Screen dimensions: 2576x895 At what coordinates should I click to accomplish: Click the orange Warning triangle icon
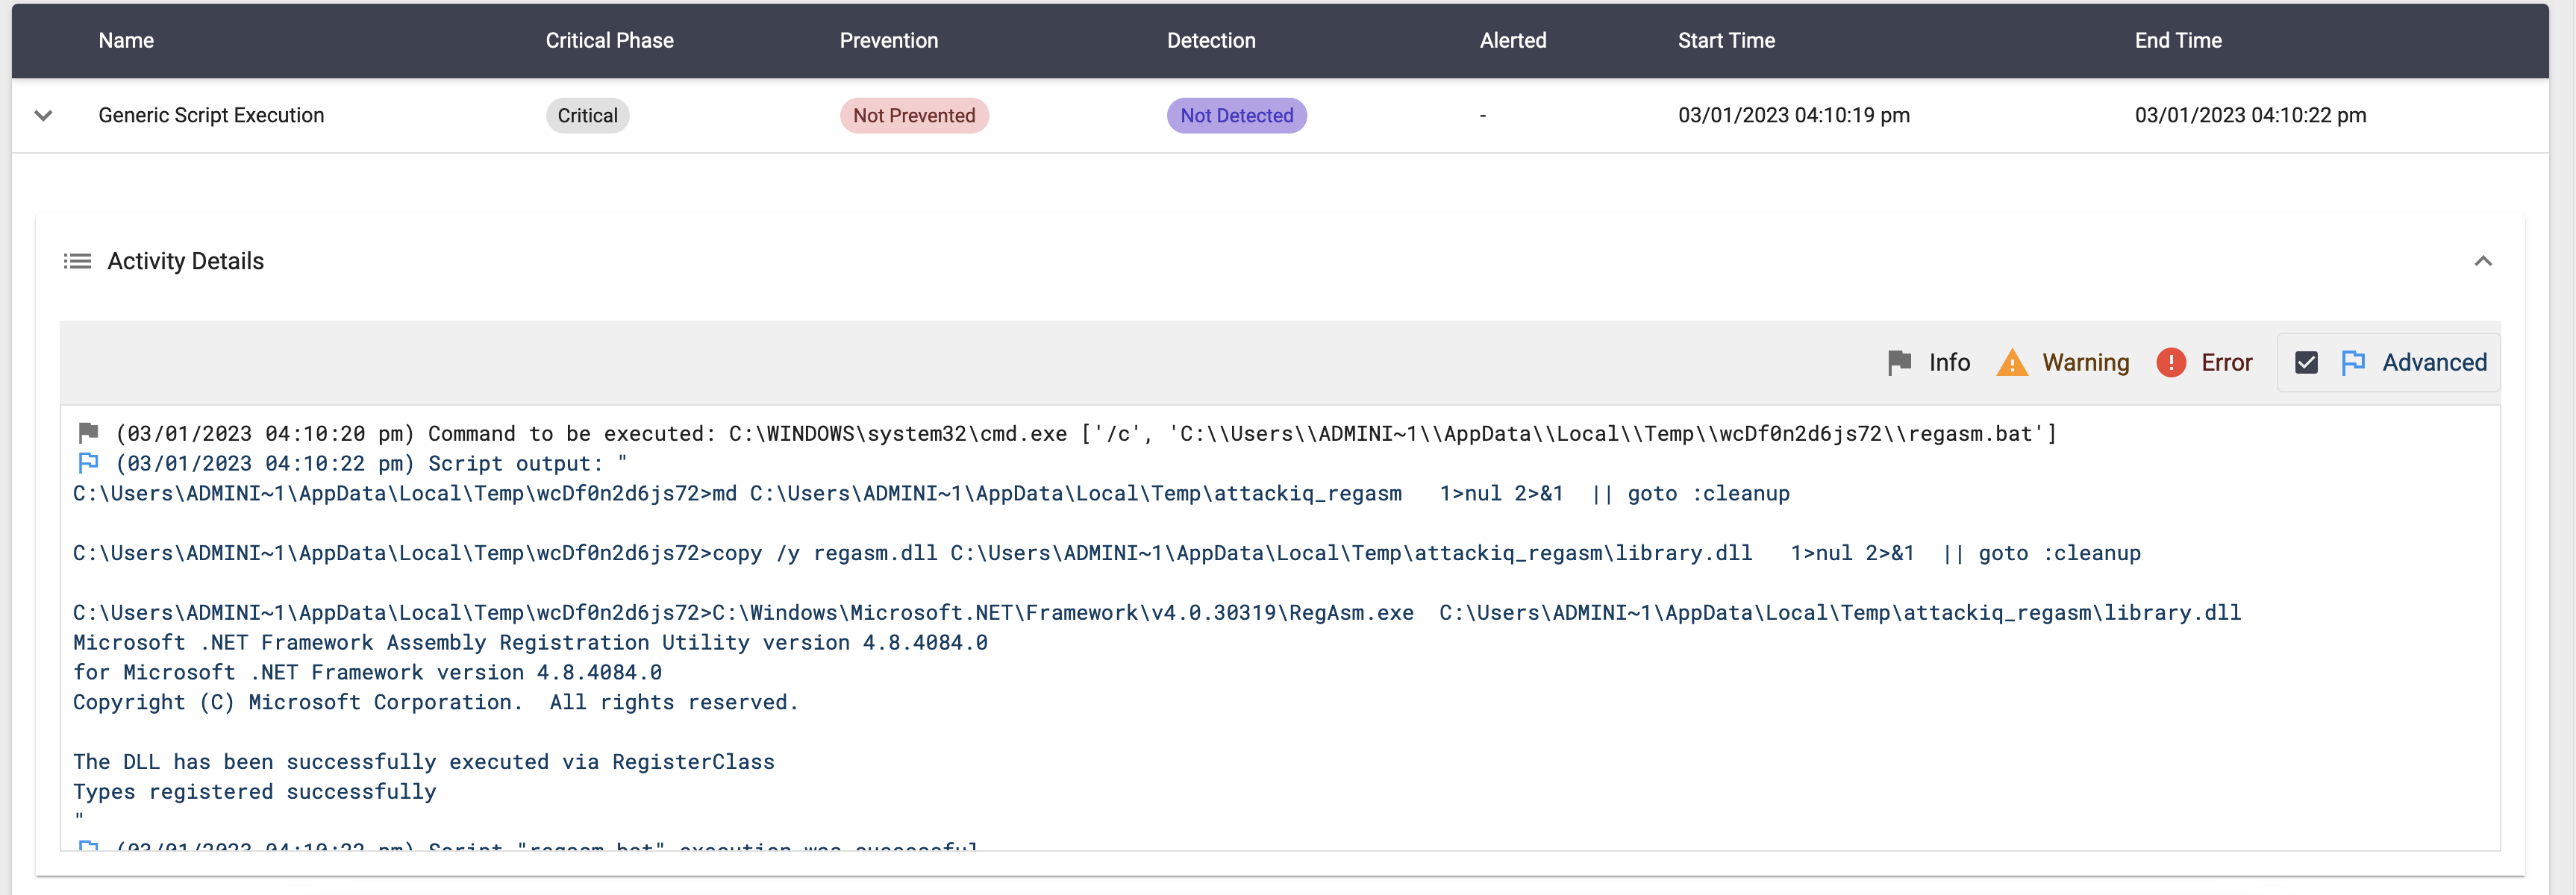coord(2011,362)
